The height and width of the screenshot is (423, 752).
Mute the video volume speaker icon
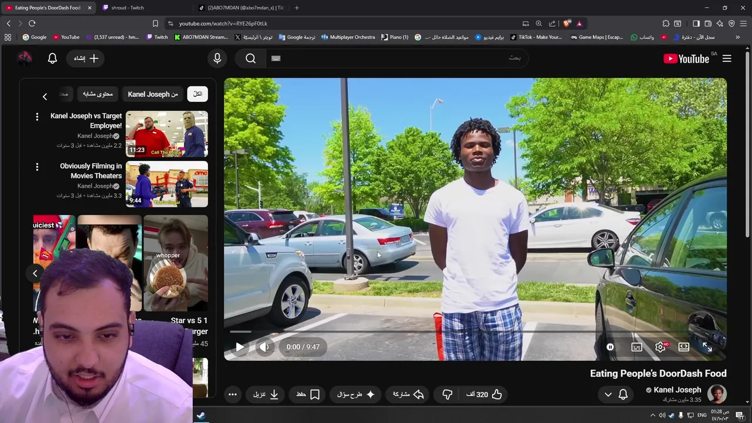click(264, 347)
